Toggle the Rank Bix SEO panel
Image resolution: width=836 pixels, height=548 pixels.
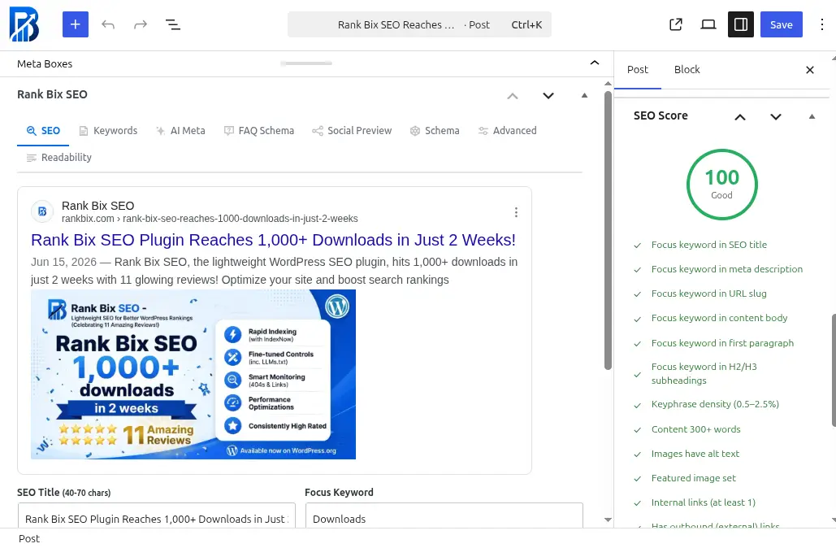584,95
